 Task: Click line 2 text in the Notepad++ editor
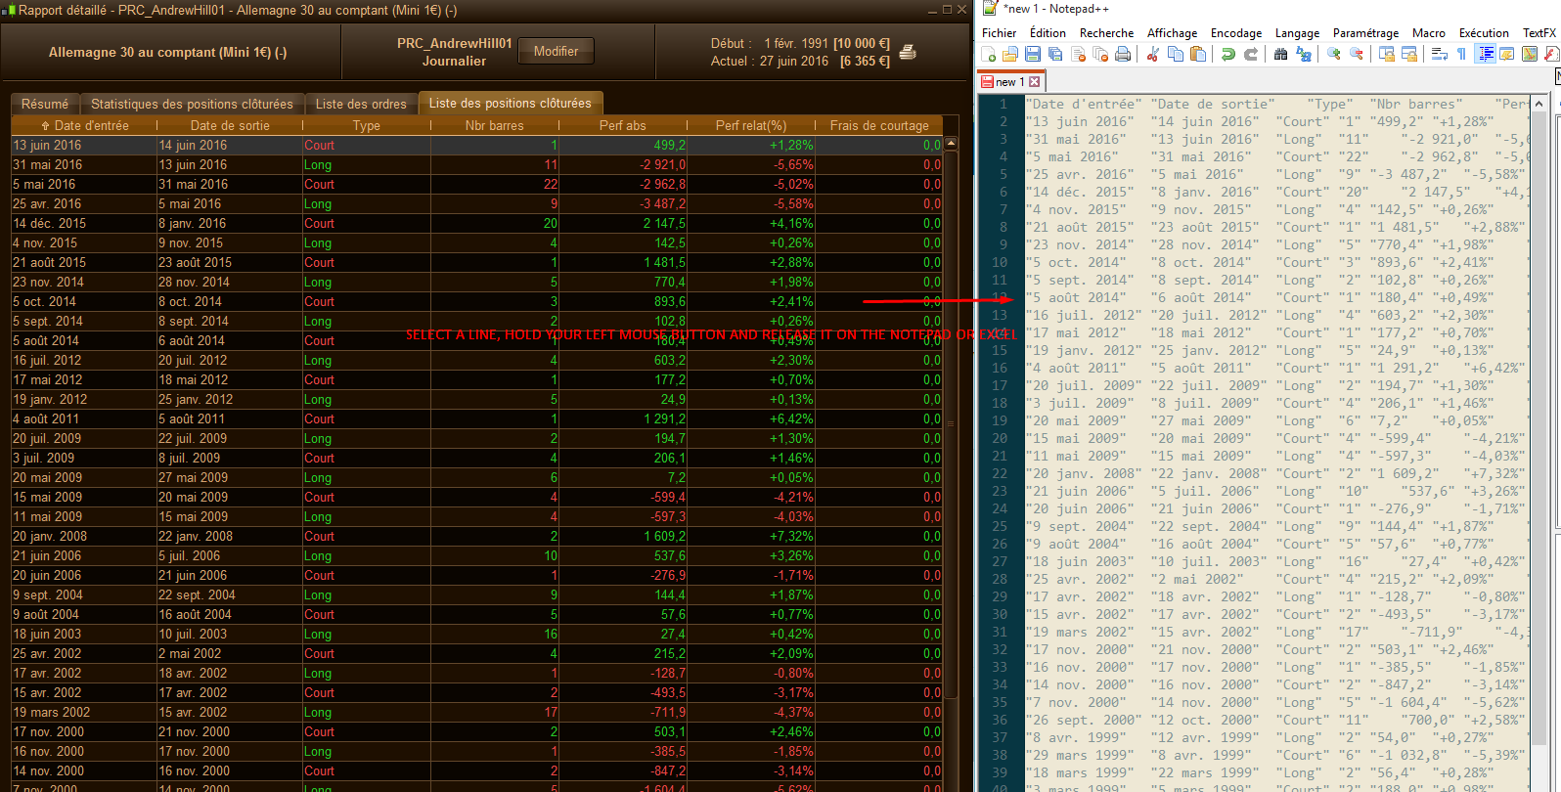[1260, 121]
